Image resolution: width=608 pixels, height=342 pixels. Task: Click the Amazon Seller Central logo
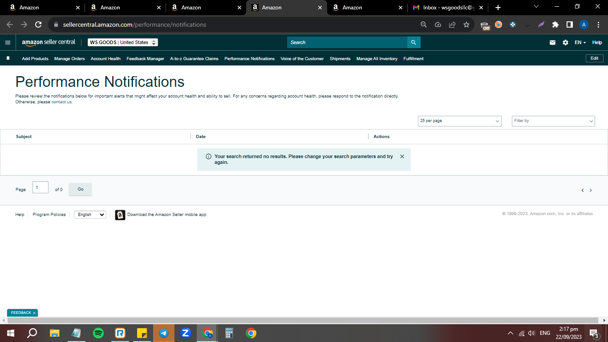[x=49, y=42]
